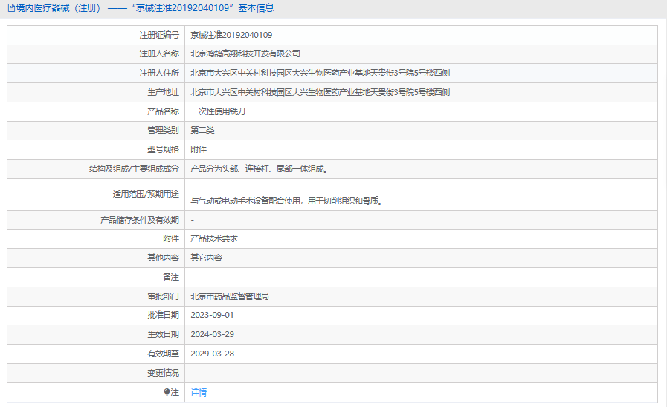Select the value 产品技术要求
This screenshot has width=667, height=407.
pyautogui.click(x=214, y=238)
